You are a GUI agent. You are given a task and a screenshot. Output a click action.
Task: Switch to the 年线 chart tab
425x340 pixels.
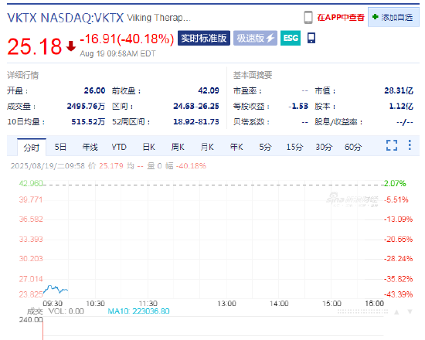90,147
